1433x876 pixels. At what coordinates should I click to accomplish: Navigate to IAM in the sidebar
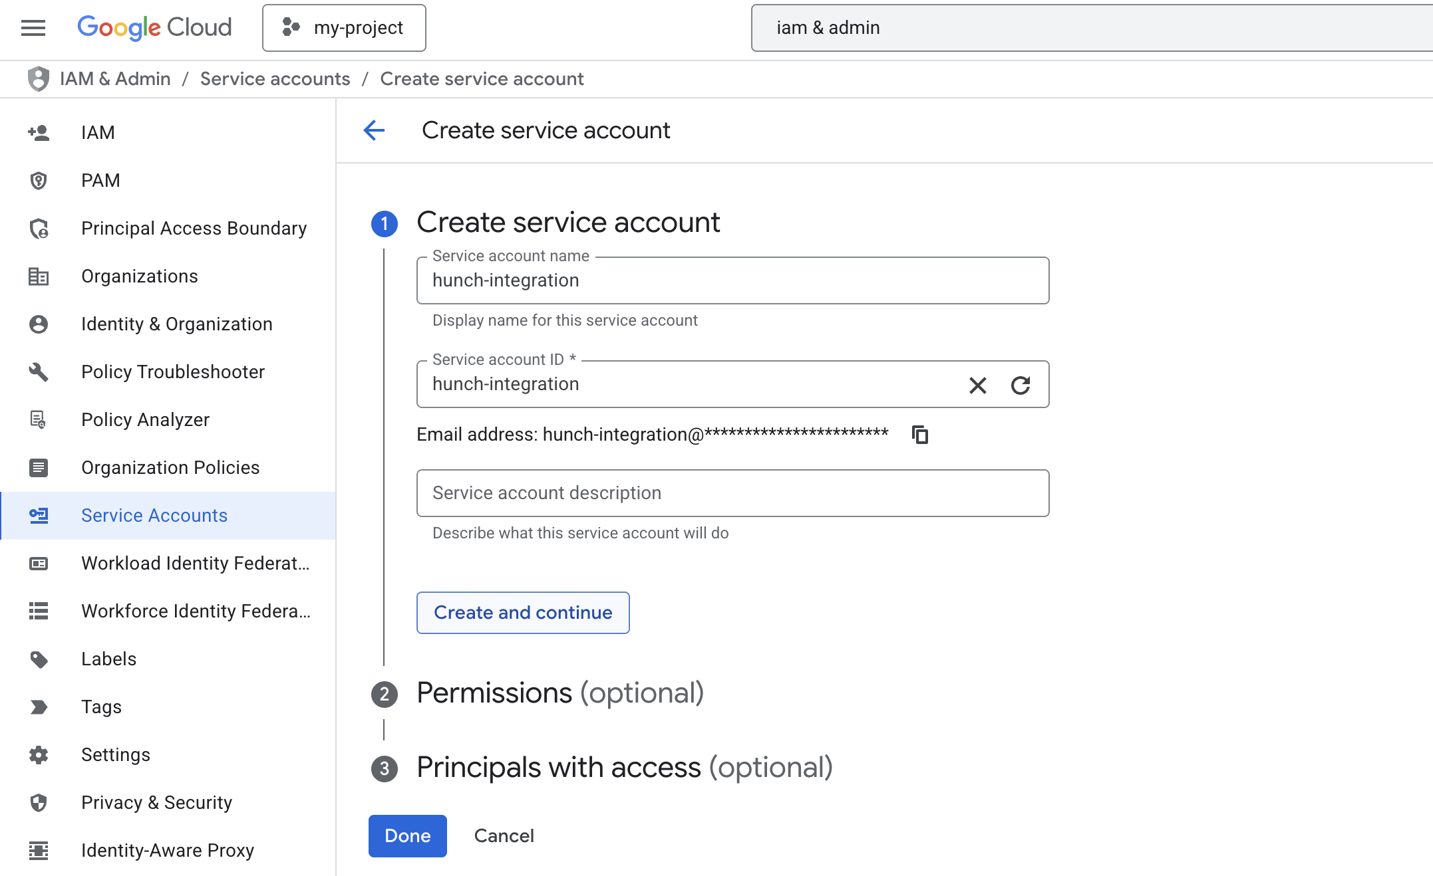[x=97, y=132]
